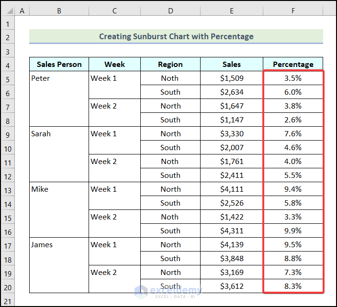Click the Percentage header cell

(293, 64)
